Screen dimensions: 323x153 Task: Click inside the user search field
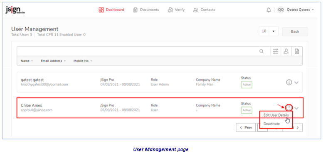pyautogui.click(x=137, y=51)
